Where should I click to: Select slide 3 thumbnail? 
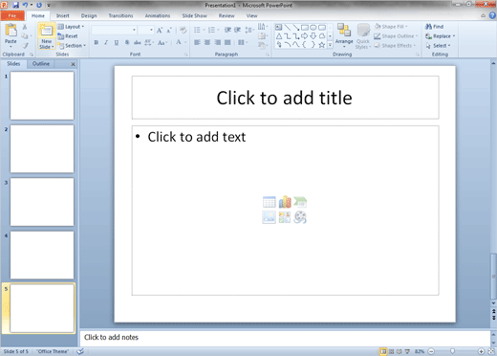pyautogui.click(x=42, y=202)
